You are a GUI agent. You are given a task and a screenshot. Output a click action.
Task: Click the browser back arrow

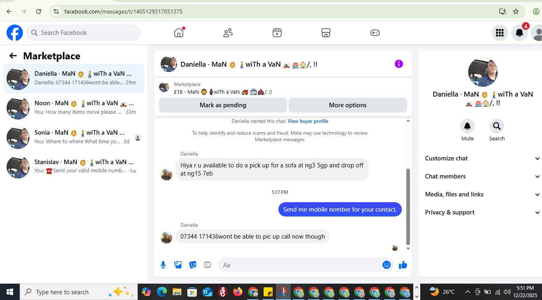point(9,11)
